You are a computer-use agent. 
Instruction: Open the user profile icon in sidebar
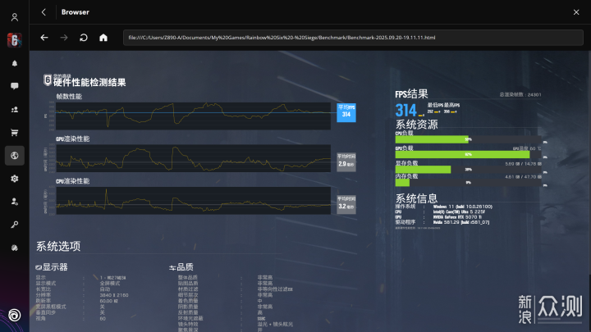pyautogui.click(x=14, y=17)
